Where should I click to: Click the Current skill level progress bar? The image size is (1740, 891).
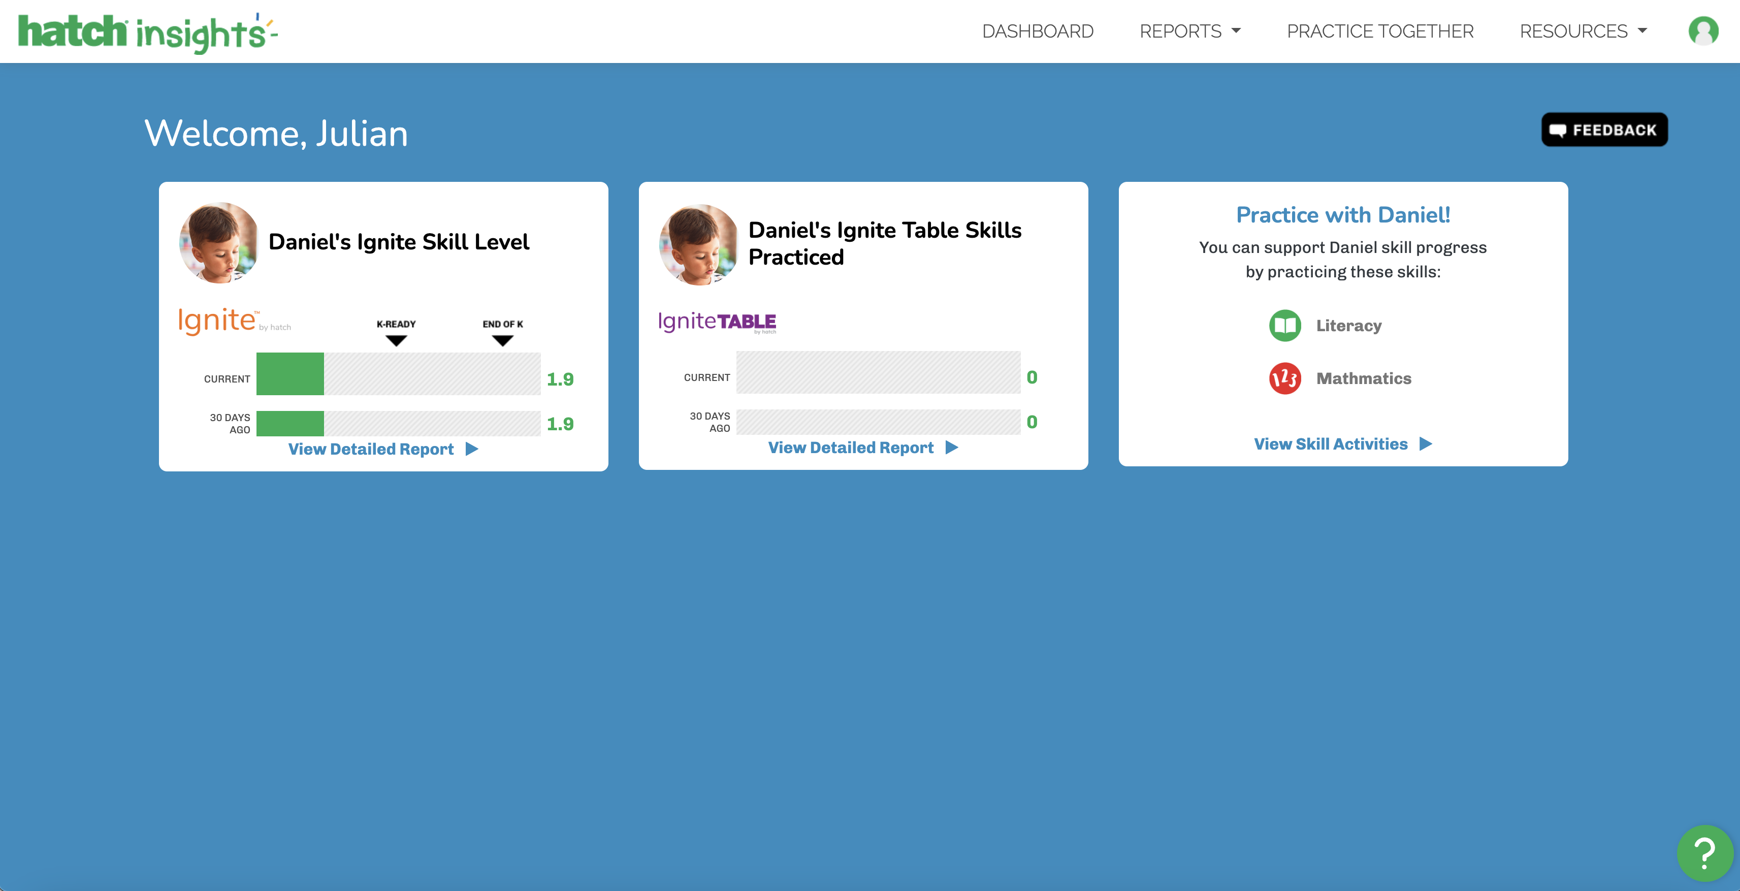398,373
